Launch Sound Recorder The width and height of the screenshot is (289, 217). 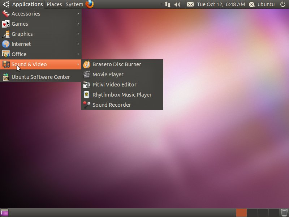pos(122,105)
